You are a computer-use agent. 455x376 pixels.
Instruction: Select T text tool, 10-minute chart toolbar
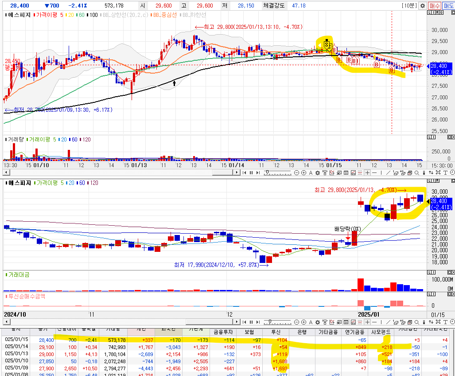445,173
